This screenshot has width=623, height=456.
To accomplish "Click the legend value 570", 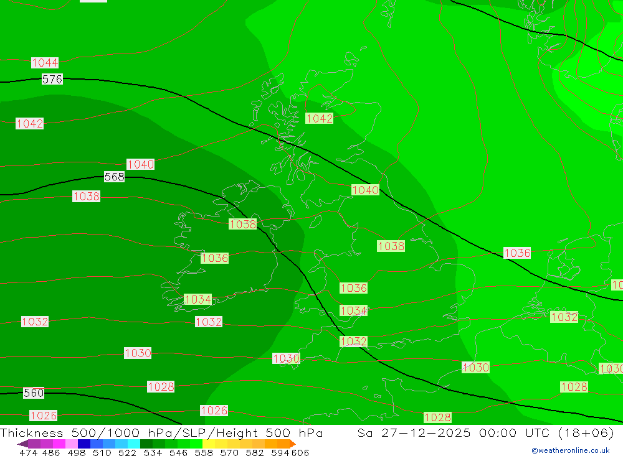I will 229,453.
